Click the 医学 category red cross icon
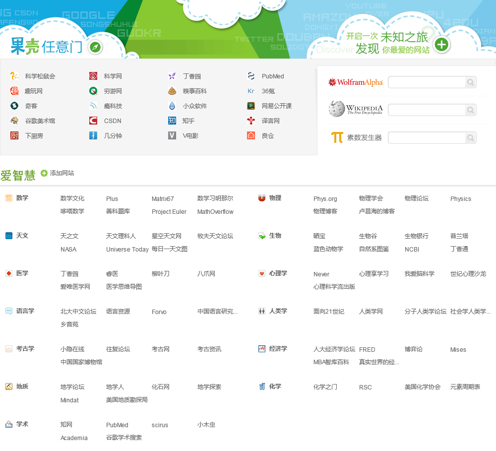496x451 pixels. click(9, 273)
